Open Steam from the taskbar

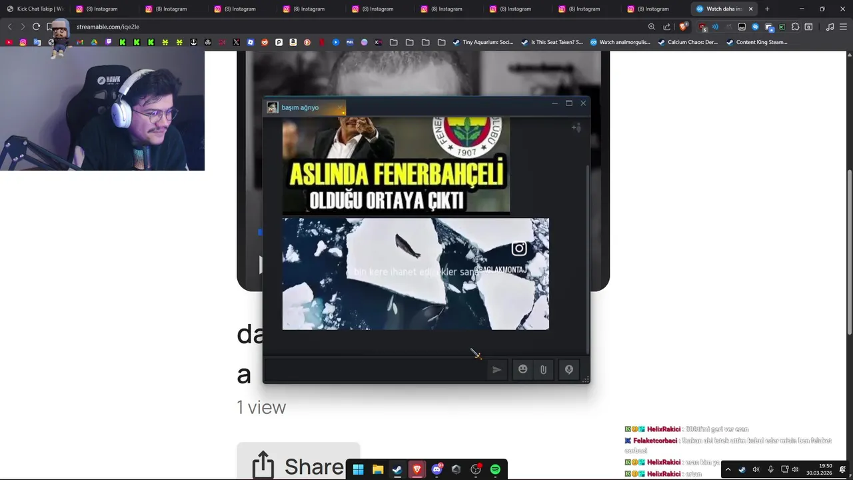[x=397, y=469]
